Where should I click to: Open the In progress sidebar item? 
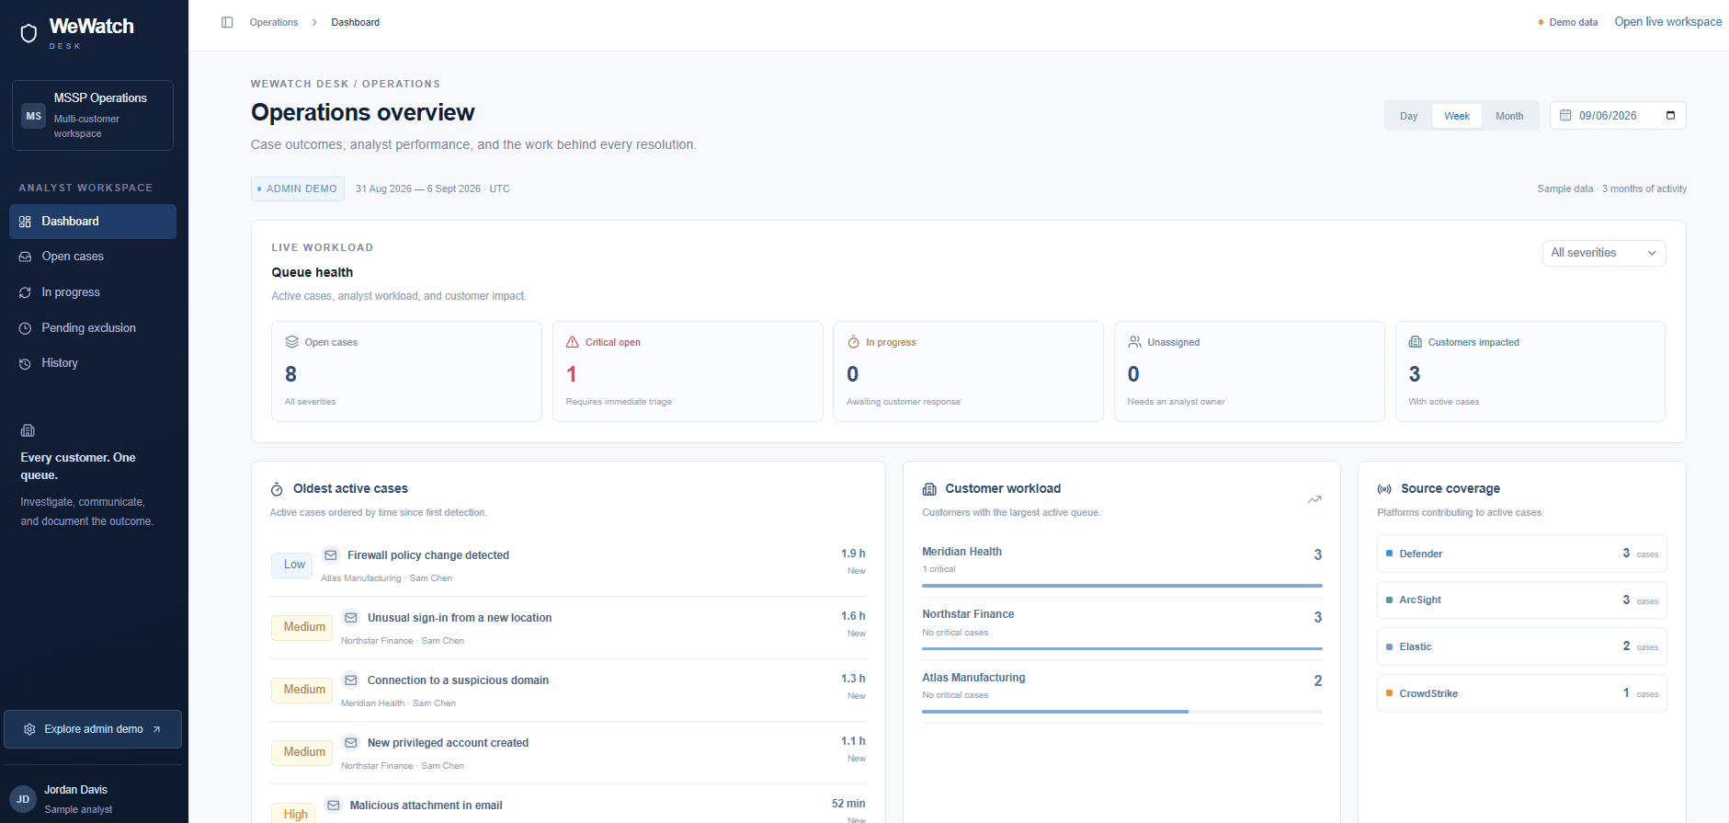tap(93, 292)
